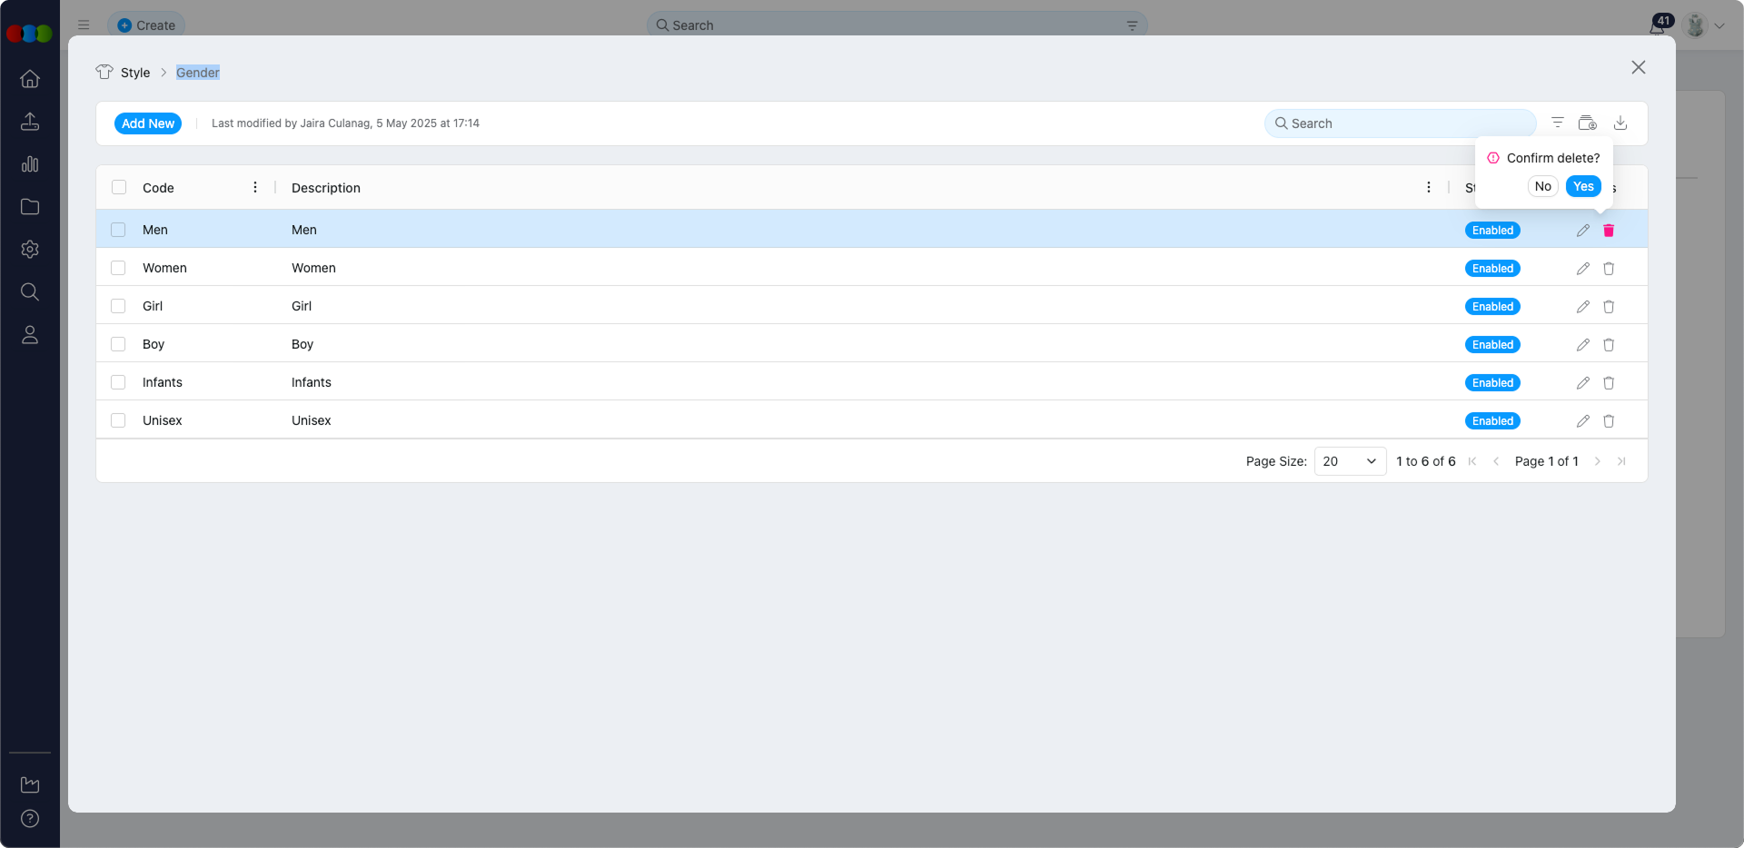Tick the checkbox for the Girl row
This screenshot has width=1744, height=848.
[x=118, y=306]
